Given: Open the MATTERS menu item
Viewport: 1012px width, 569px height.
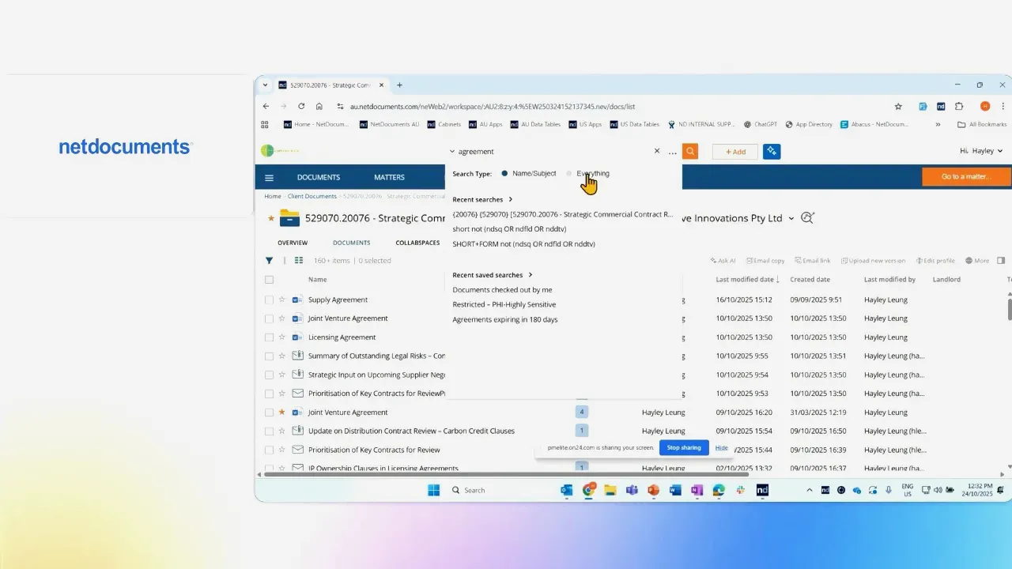Looking at the screenshot, I should click(389, 177).
